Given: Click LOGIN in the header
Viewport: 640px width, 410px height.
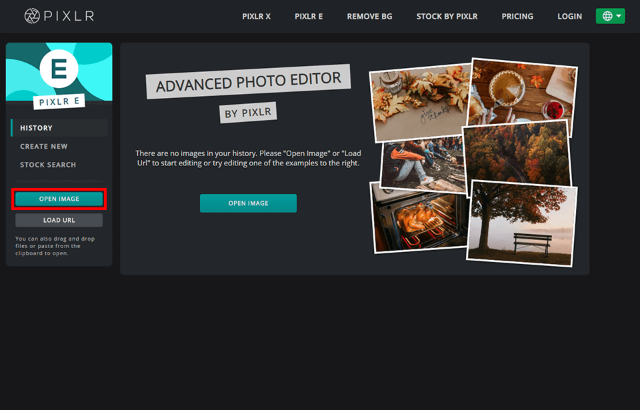Looking at the screenshot, I should 569,17.
